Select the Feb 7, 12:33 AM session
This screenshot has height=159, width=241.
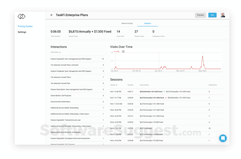coord(167,104)
